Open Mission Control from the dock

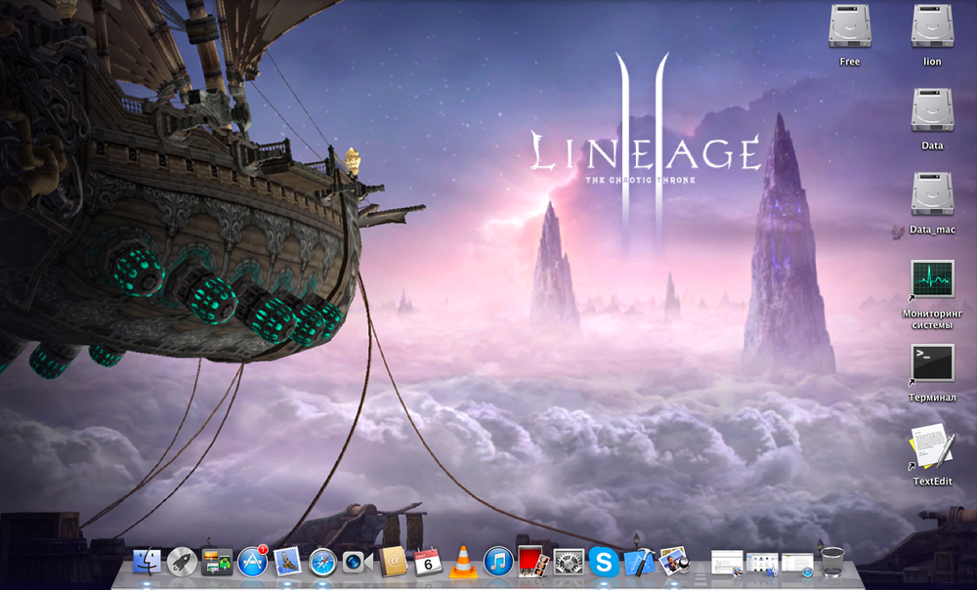pos(217,562)
